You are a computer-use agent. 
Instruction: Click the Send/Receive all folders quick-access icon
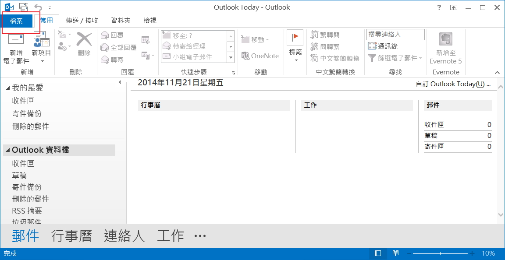(x=24, y=7)
